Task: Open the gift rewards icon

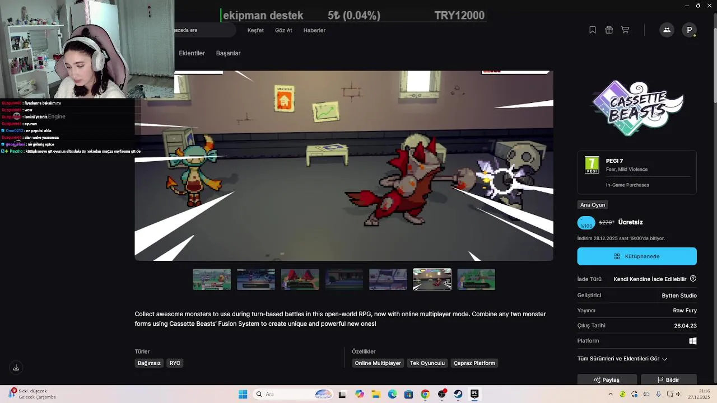Action: (609, 30)
